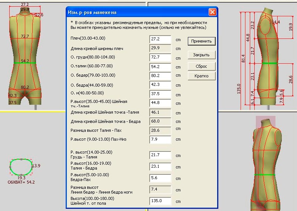
Task: Click the О. н(40.00-50.00) label
Action: (x=87, y=93)
